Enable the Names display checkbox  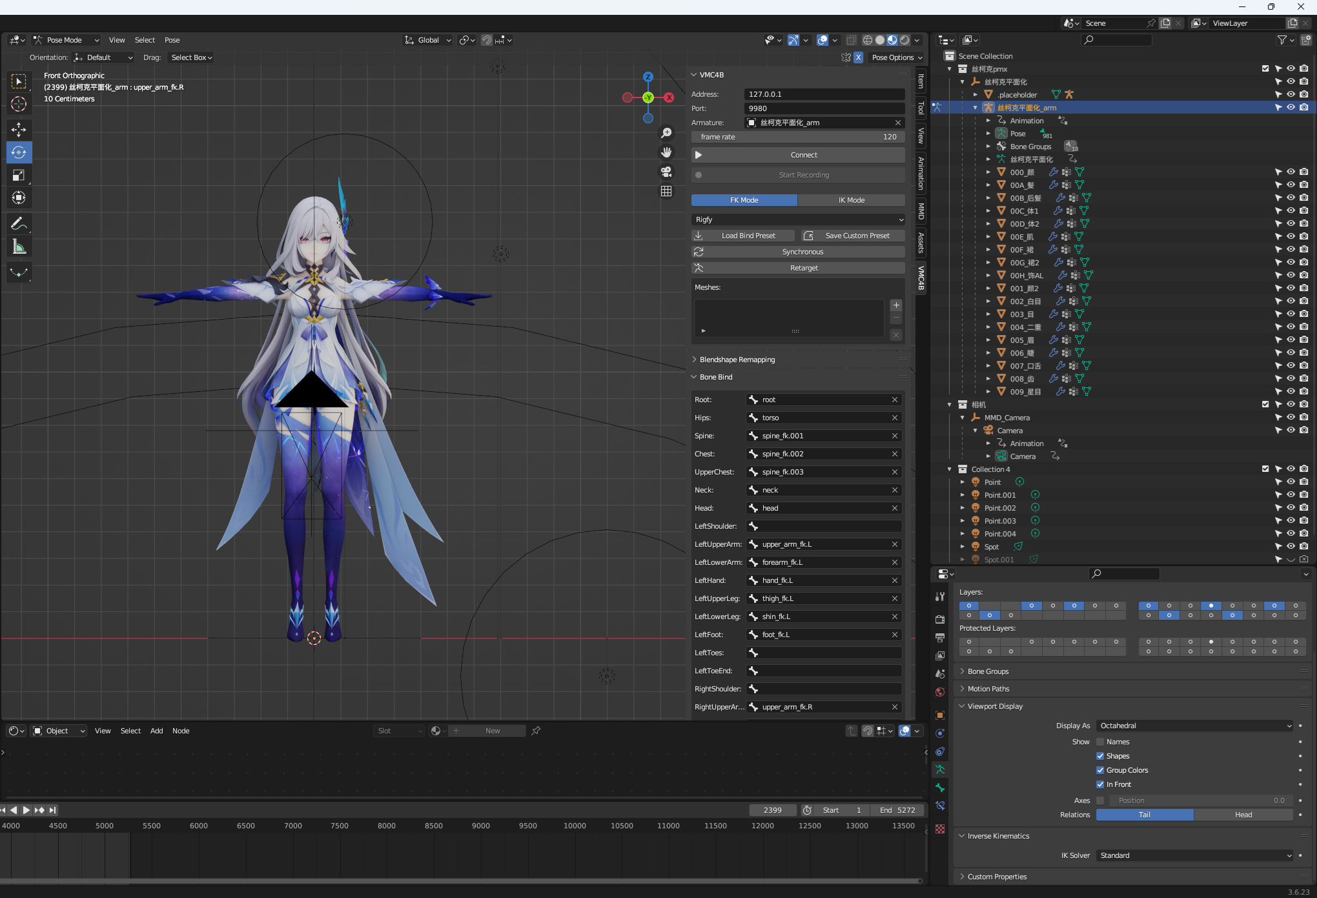(1100, 742)
